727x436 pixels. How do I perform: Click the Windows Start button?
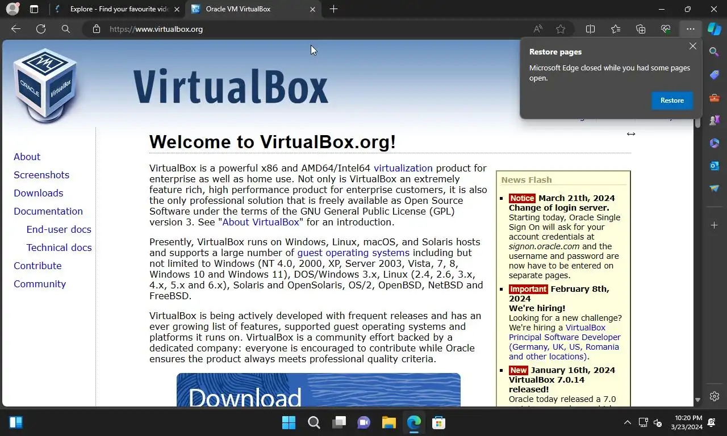click(x=289, y=422)
